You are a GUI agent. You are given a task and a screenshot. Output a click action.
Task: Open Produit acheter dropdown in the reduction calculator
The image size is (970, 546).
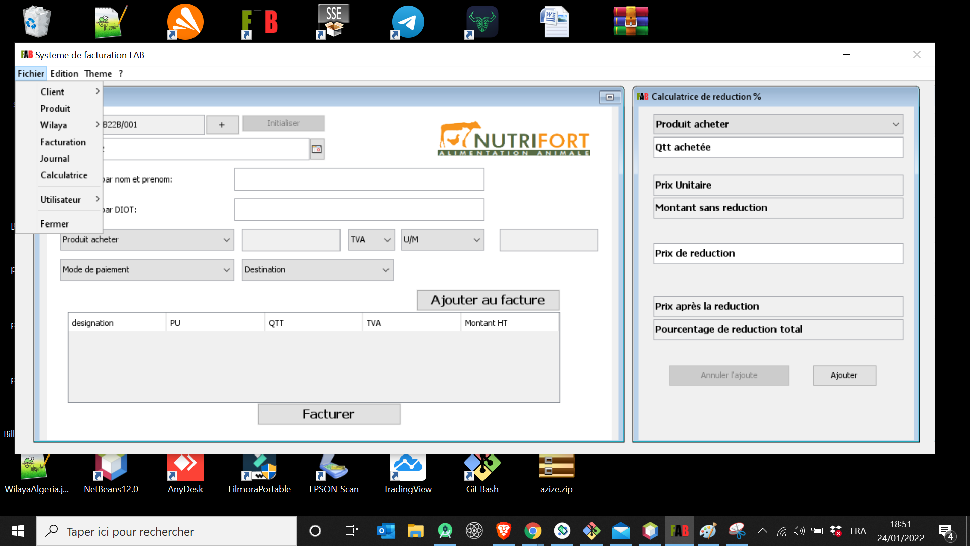click(778, 124)
